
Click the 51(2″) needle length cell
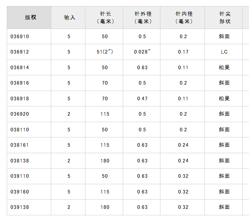(x=105, y=52)
